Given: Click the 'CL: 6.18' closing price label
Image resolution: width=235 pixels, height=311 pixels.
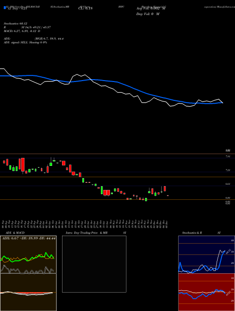Looking at the screenshot, I should click(x=85, y=8).
